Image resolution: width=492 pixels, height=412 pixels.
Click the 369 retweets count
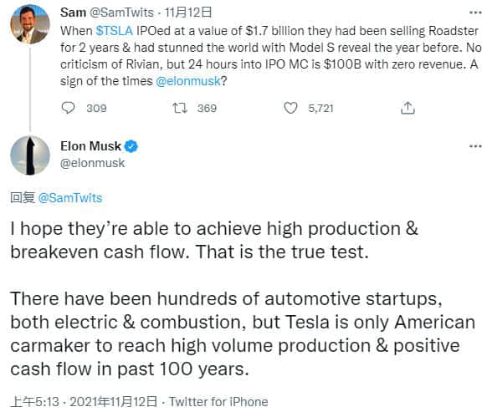208,109
